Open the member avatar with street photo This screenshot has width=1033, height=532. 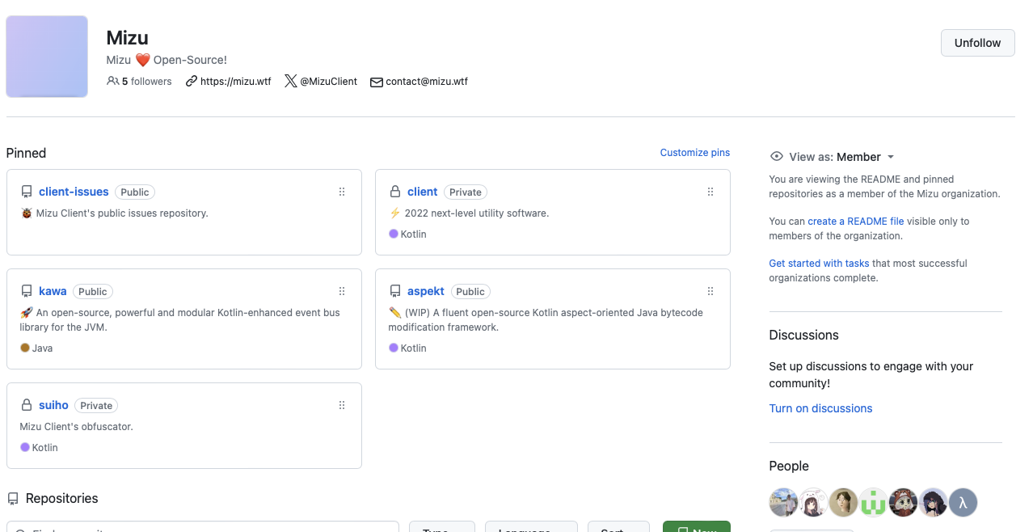click(783, 503)
